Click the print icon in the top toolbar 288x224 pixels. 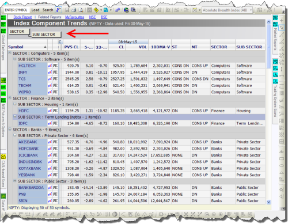pos(74,10)
